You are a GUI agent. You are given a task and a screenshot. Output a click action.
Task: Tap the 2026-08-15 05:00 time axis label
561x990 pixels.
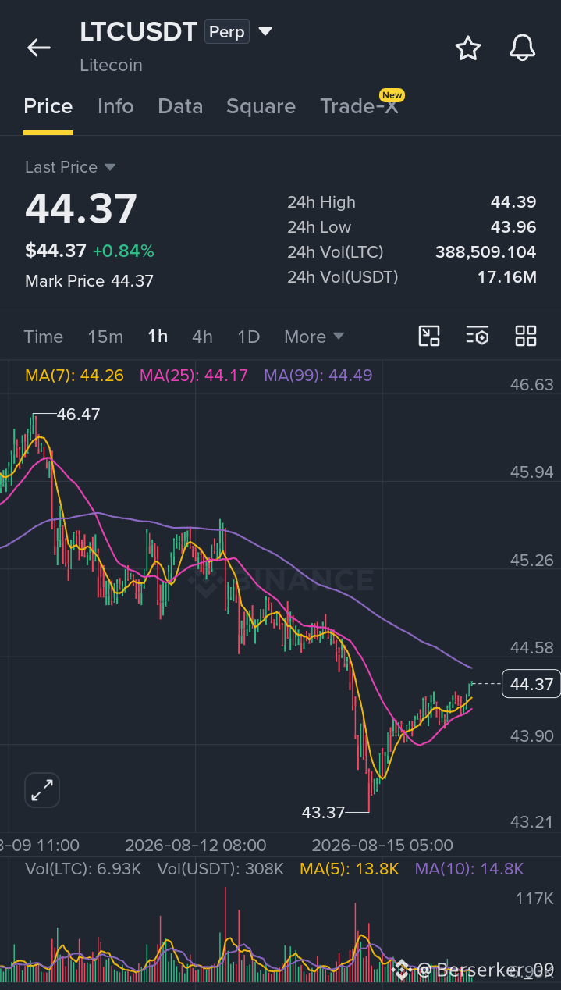pos(382,846)
